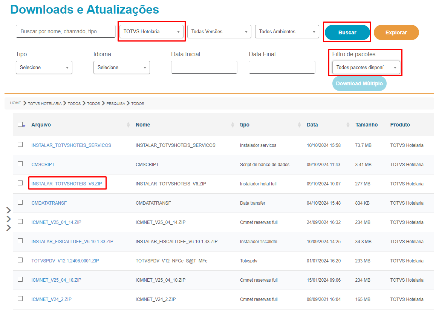This screenshot has height=310, width=436.
Task: Open the Tipo Selecione dropdown
Action: point(44,68)
